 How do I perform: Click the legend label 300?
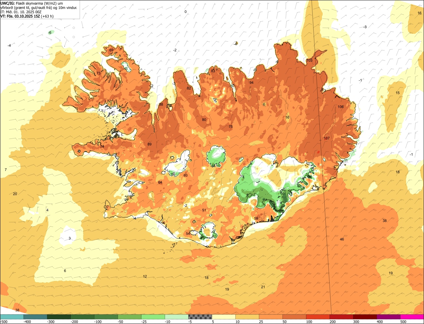[x=356, y=322]
